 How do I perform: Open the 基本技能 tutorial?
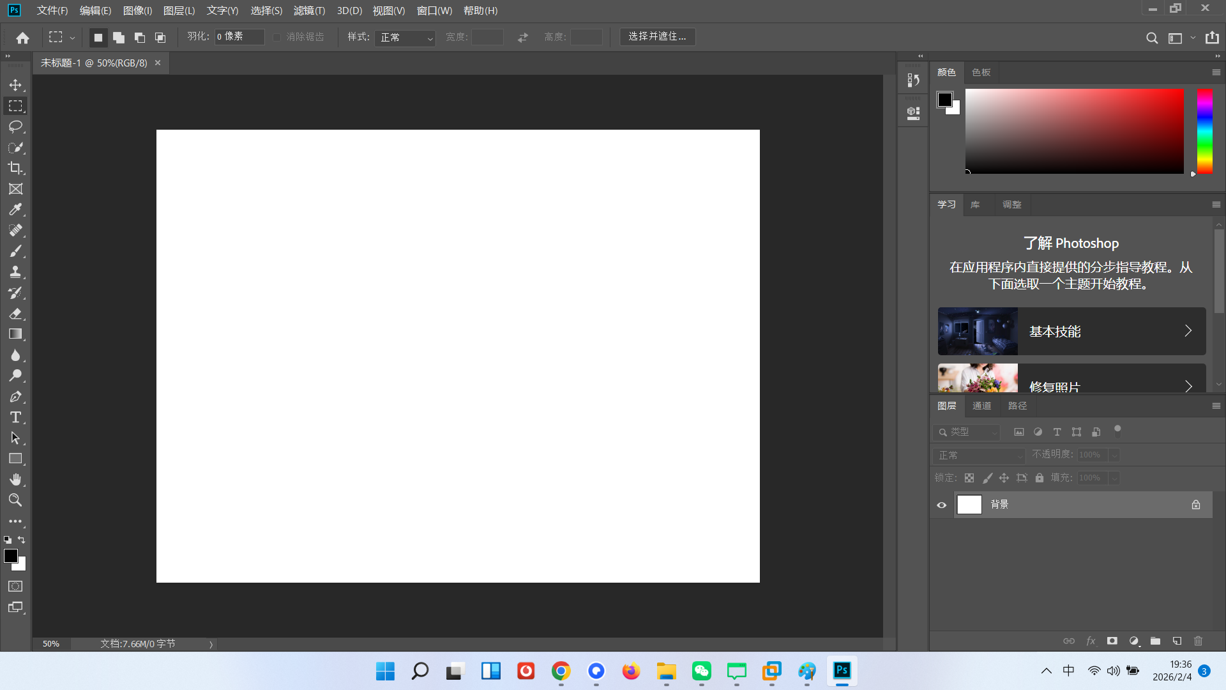1070,331
